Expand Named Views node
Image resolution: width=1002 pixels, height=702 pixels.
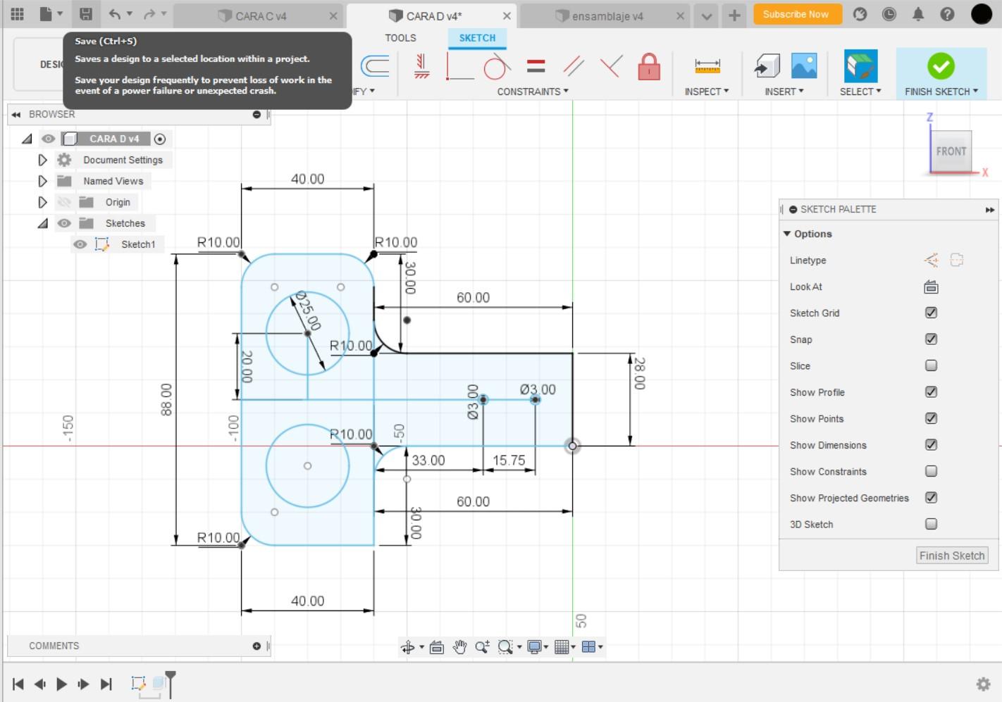42,181
